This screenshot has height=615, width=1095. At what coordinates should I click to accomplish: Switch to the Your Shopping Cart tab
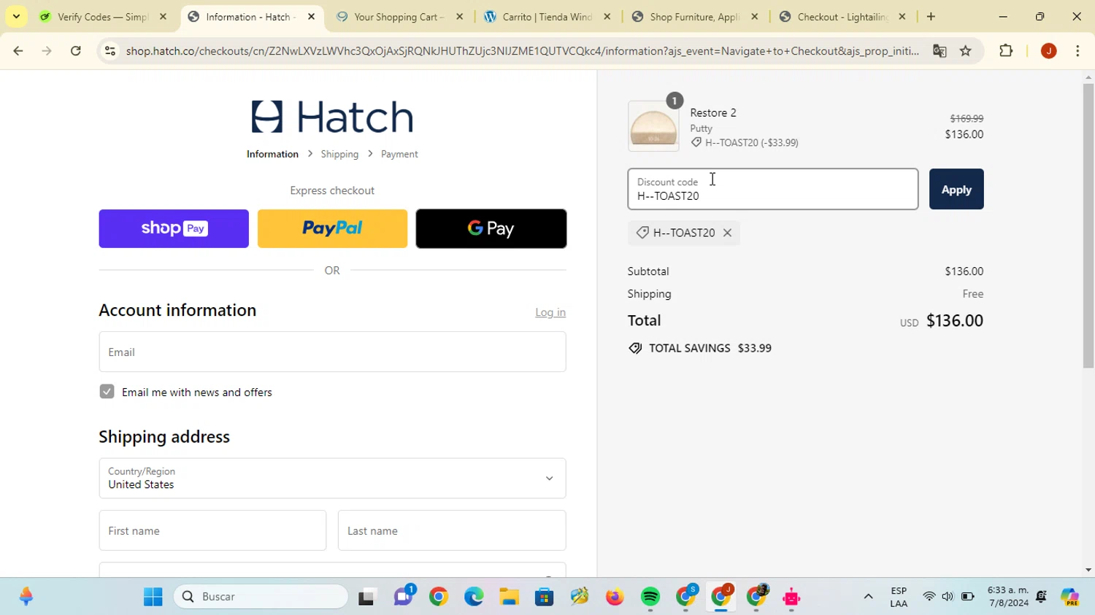point(399,17)
